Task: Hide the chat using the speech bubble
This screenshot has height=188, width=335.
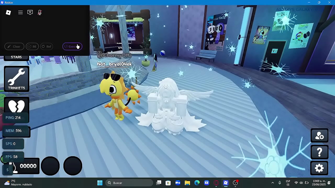Action: click(x=30, y=12)
